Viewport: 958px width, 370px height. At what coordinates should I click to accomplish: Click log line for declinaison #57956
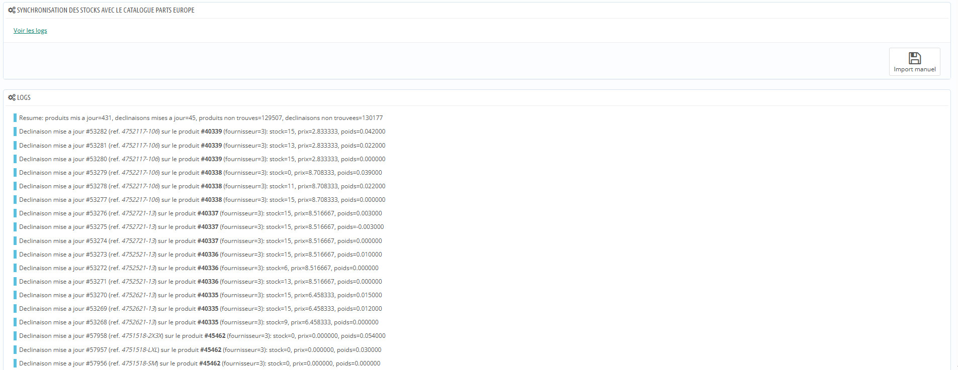[x=200, y=363]
